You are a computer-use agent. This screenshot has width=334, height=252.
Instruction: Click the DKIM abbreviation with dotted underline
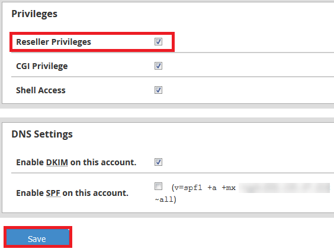[x=57, y=162]
